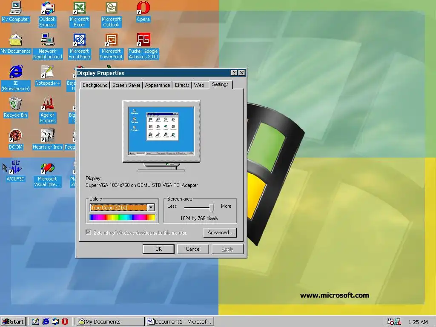Select the Notepad++ desktop shortcut

tap(47, 76)
